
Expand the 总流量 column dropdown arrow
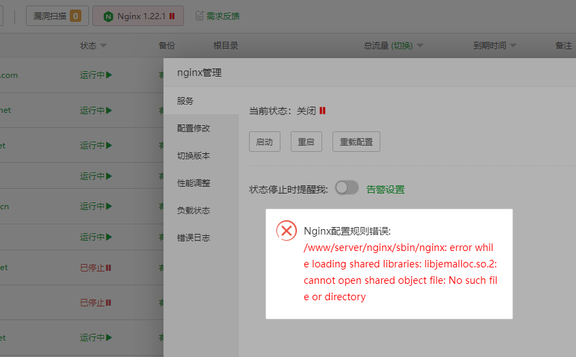(420, 46)
